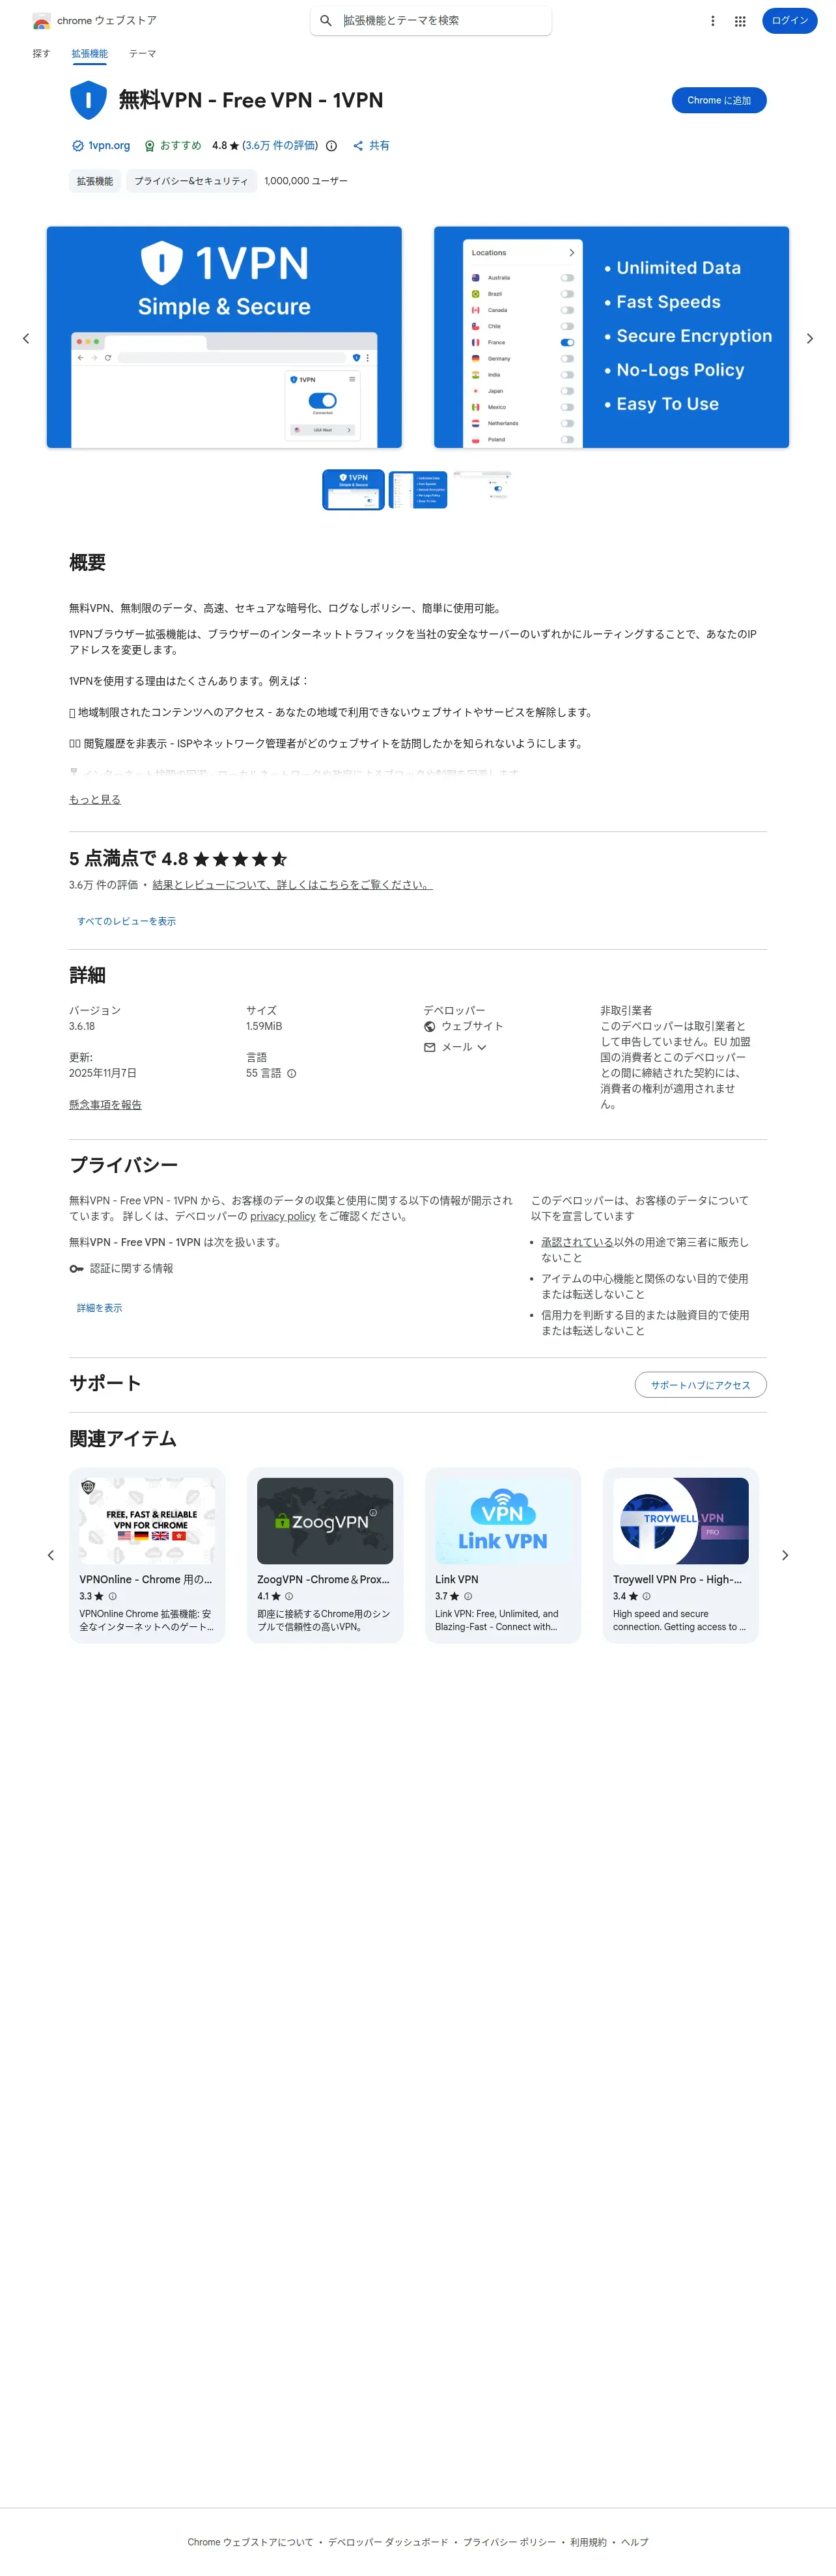Click the envelope メール icon
Viewport: 836px width, 2576px height.
click(430, 1047)
